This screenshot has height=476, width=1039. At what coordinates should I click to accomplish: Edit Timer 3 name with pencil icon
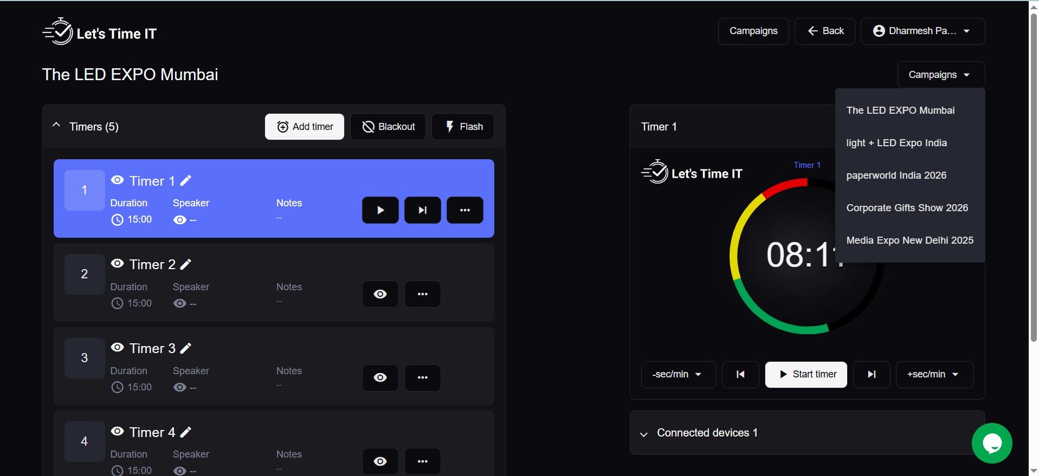[x=186, y=348]
